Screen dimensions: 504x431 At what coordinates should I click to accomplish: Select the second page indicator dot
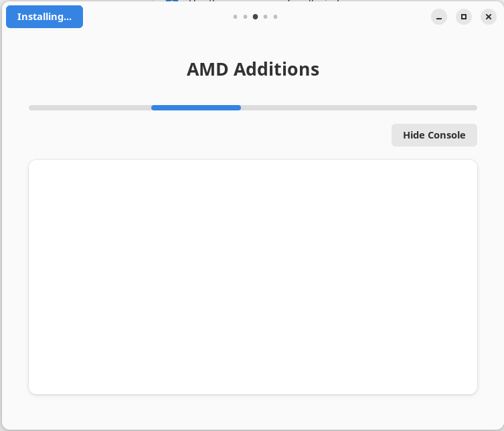click(x=246, y=17)
